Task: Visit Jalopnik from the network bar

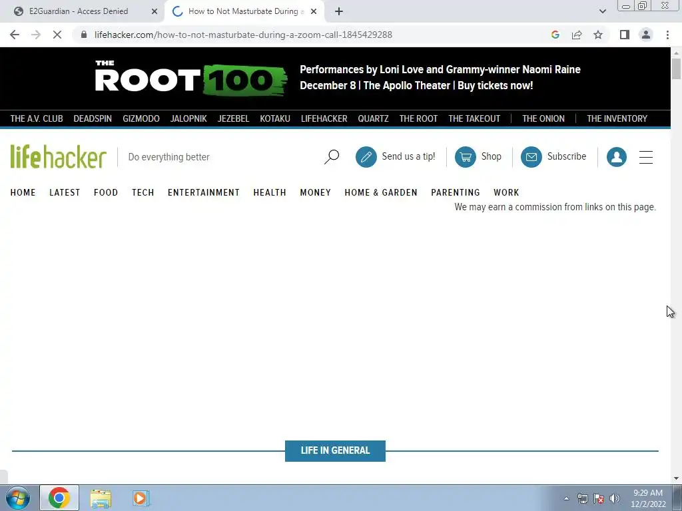Action: click(x=188, y=118)
